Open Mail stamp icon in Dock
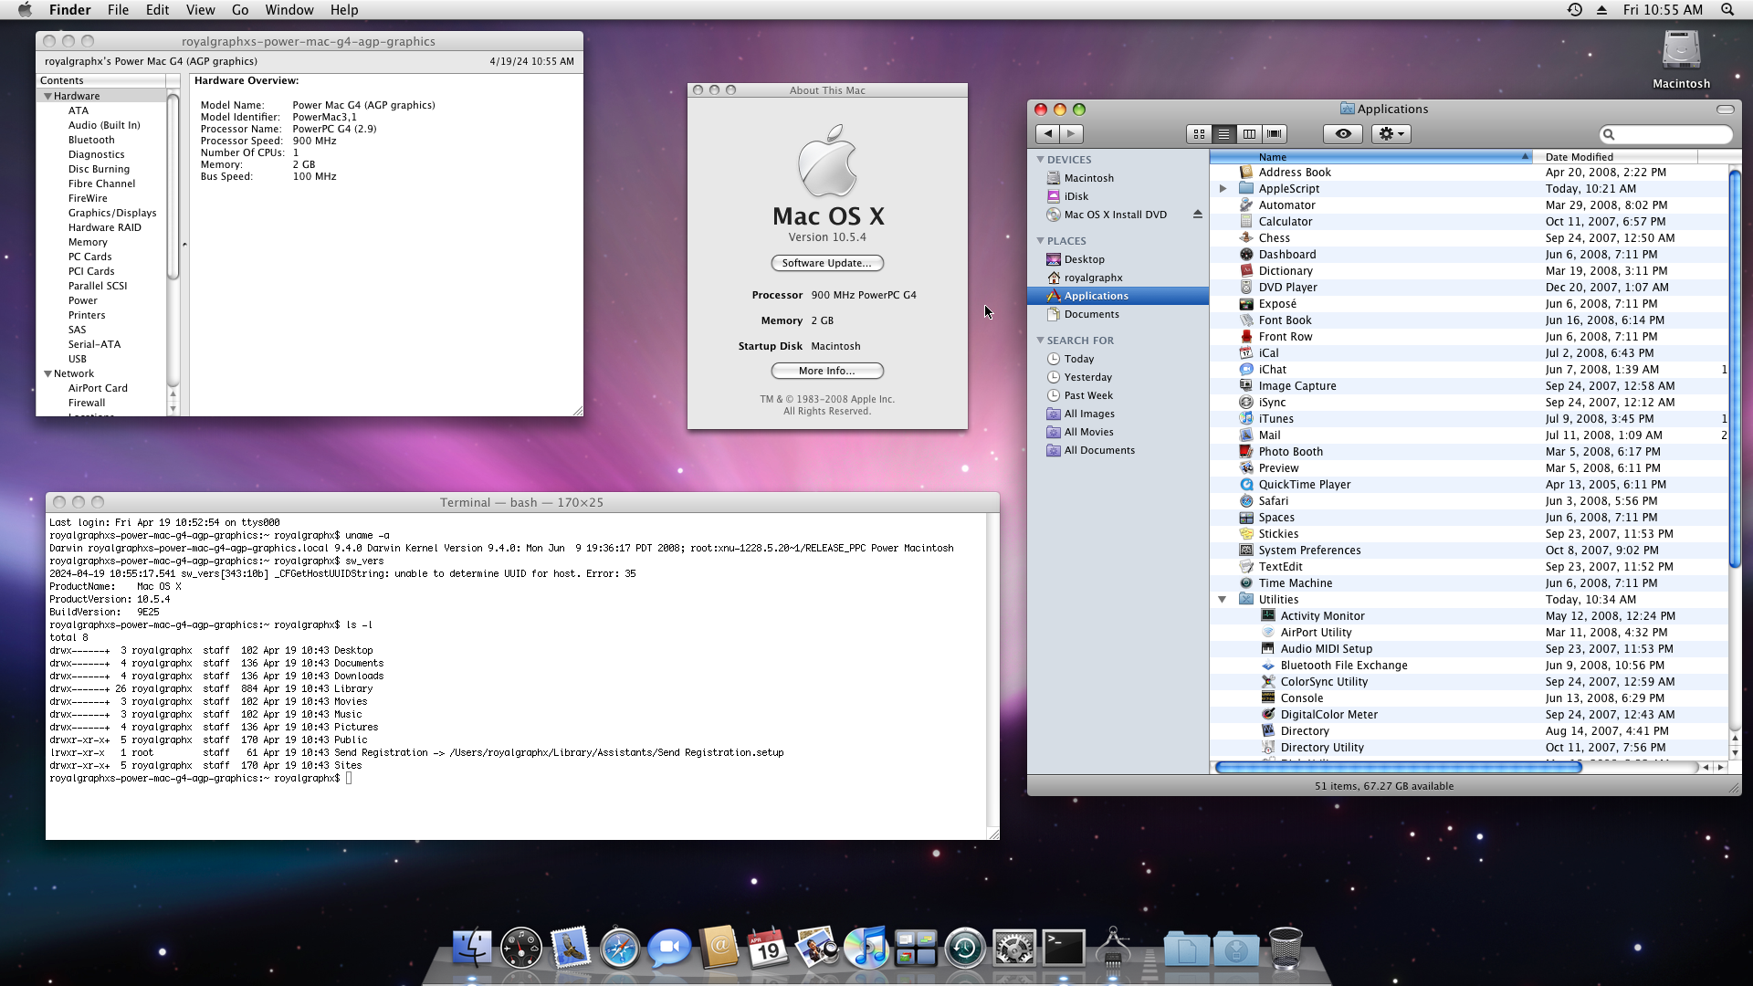Viewport: 1753px width, 986px height. (571, 948)
